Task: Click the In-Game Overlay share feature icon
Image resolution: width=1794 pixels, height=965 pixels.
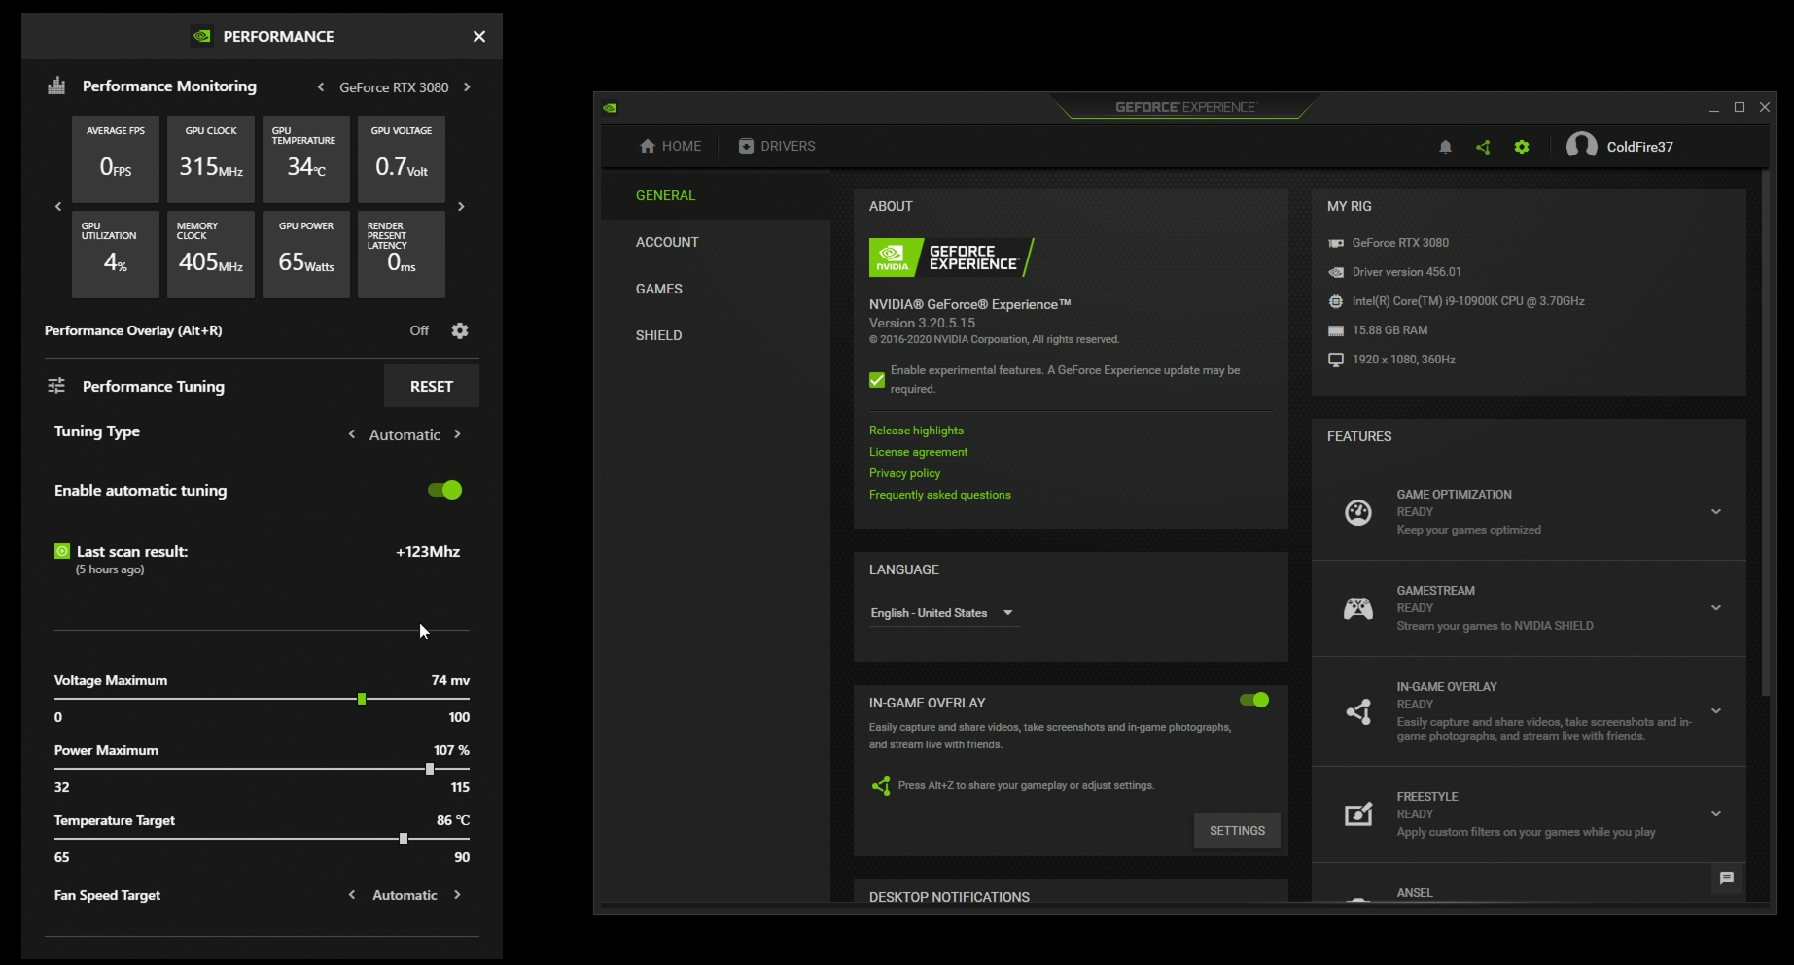Action: pos(1358,711)
